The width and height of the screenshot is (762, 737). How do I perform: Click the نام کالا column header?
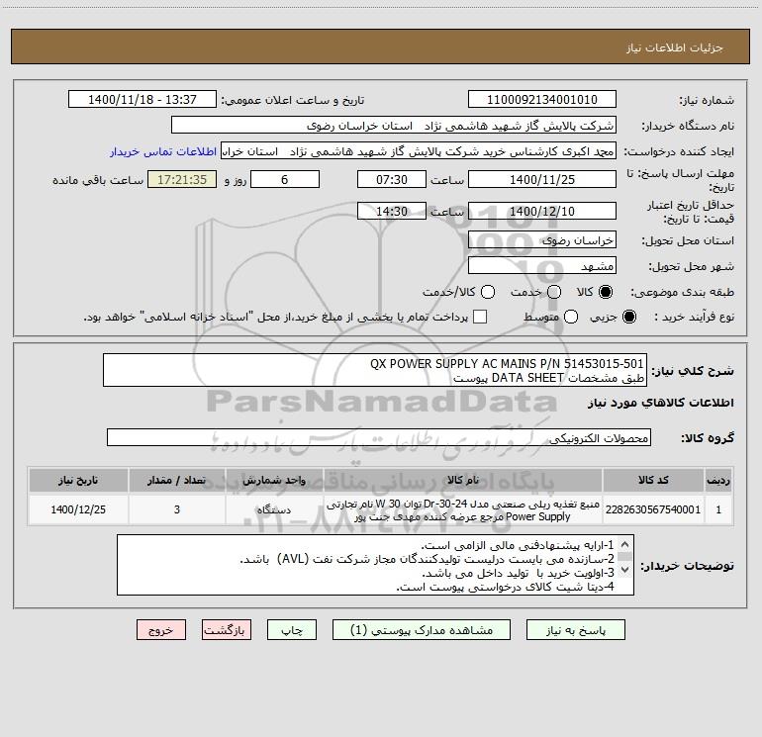463,480
